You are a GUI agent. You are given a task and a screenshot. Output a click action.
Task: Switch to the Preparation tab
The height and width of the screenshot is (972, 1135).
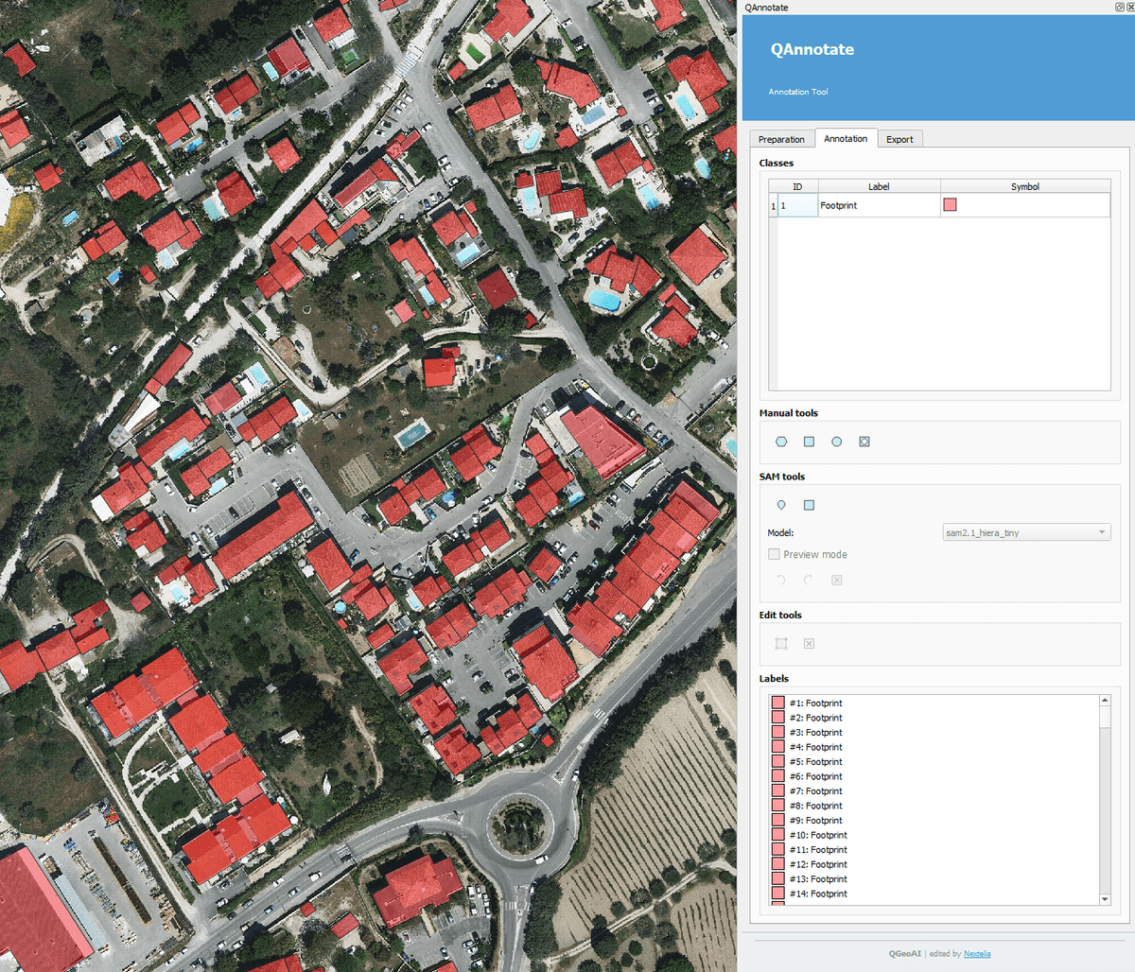[782, 138]
